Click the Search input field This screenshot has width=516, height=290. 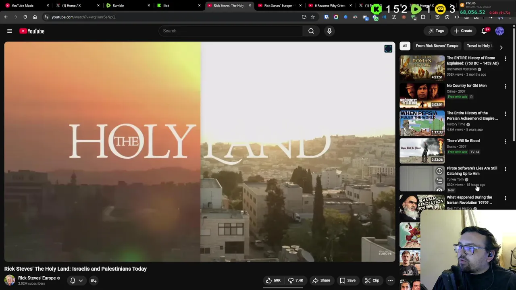coord(231,31)
